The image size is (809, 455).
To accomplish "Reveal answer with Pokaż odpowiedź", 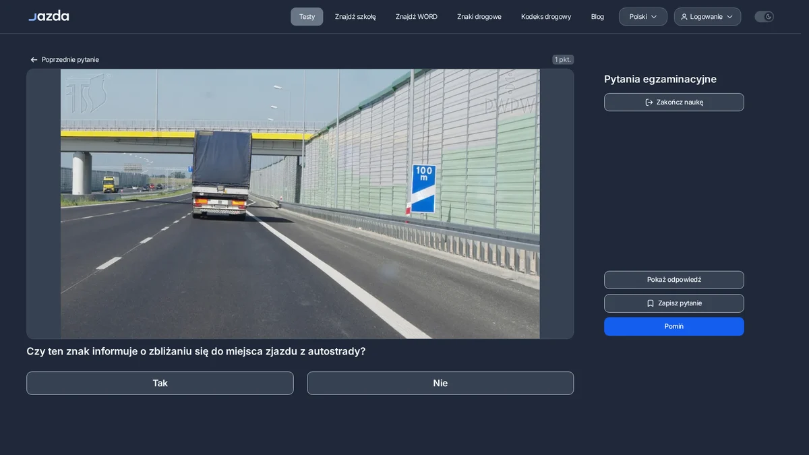I will (x=674, y=280).
